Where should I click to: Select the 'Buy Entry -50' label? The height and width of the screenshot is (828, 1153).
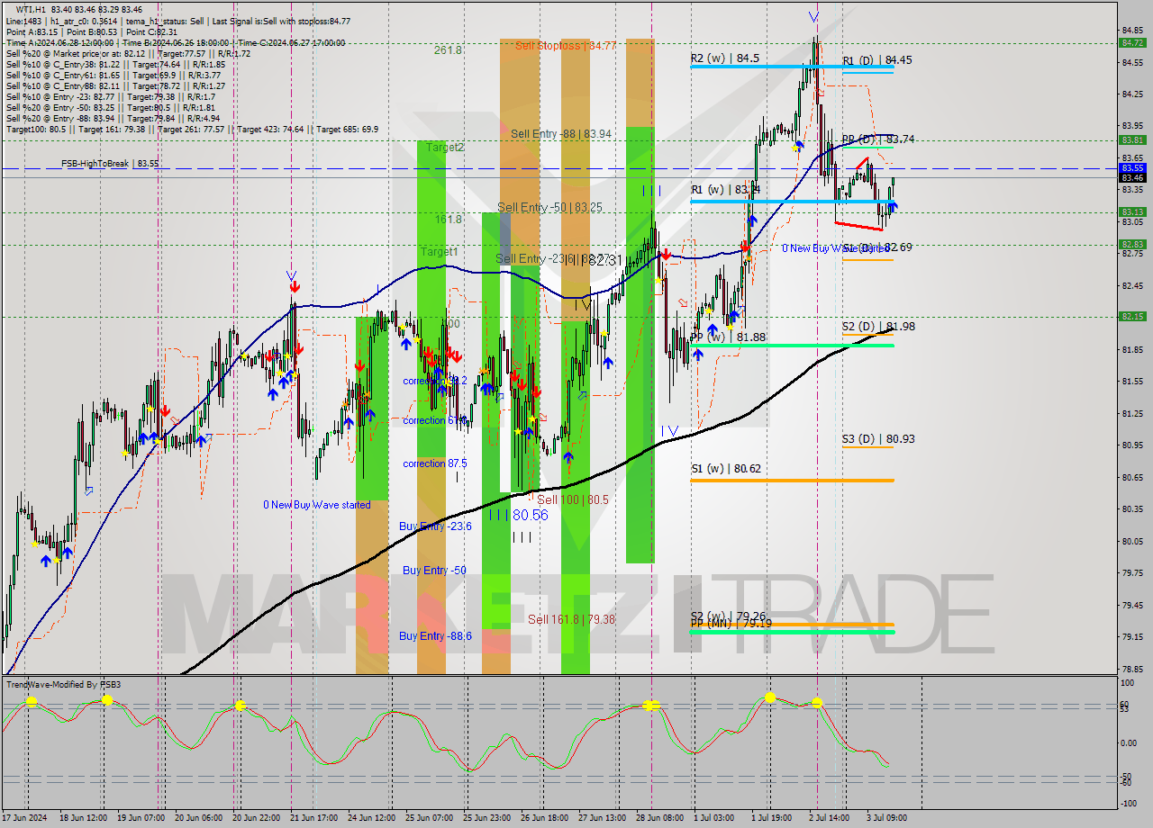(434, 571)
